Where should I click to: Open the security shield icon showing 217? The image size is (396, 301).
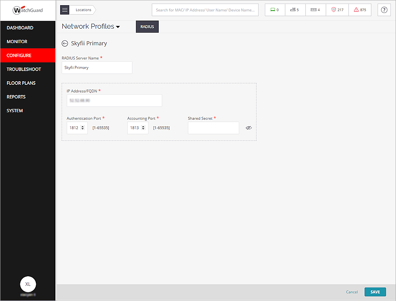pyautogui.click(x=337, y=9)
